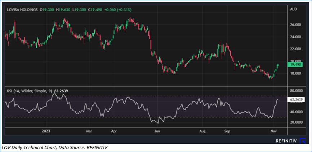The height and width of the screenshot is (152, 312).
Task: Click the 24.000 price axis label
Action: point(295,37)
